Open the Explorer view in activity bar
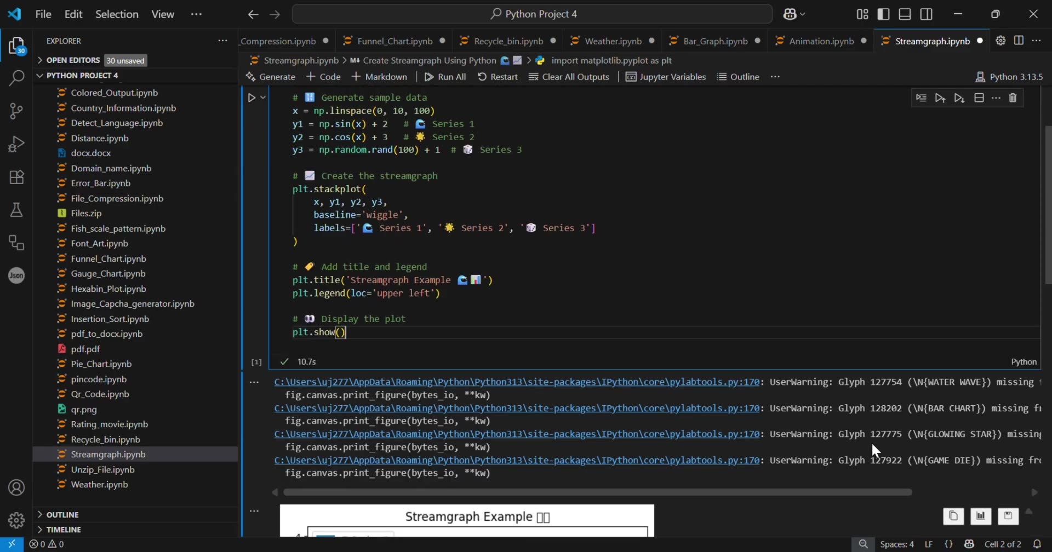The width and height of the screenshot is (1052, 552). (16, 45)
